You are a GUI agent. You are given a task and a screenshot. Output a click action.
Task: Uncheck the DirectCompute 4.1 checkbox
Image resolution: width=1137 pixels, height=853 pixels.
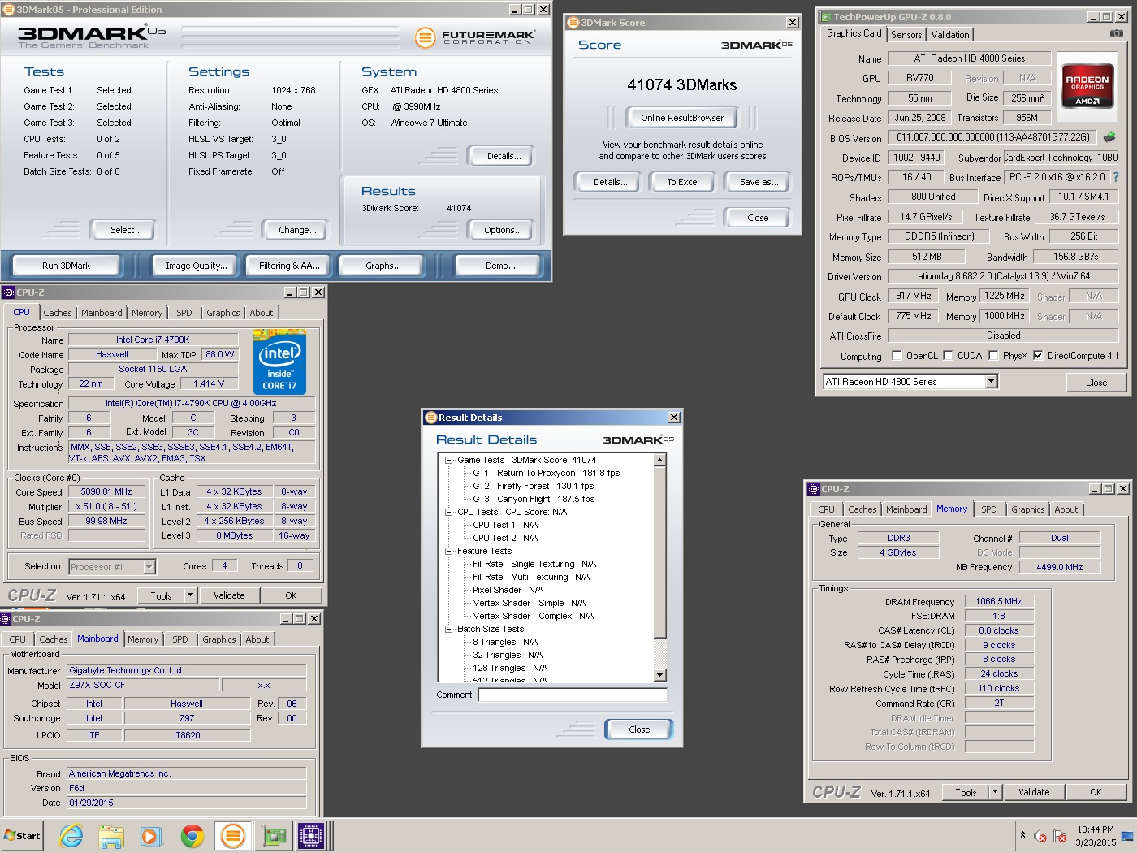point(1038,355)
